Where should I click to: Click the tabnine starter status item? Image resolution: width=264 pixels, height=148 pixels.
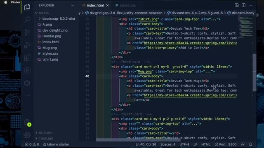[56, 144]
